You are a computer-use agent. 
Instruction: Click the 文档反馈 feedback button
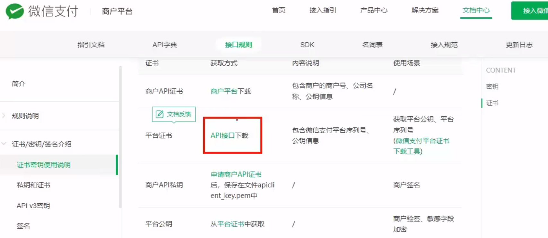point(174,114)
